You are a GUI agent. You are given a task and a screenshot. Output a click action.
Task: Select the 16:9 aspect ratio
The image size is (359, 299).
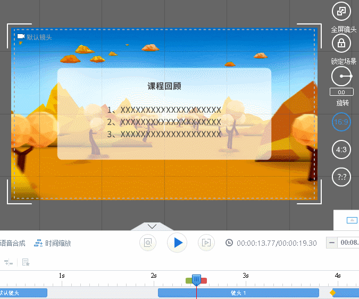point(341,122)
